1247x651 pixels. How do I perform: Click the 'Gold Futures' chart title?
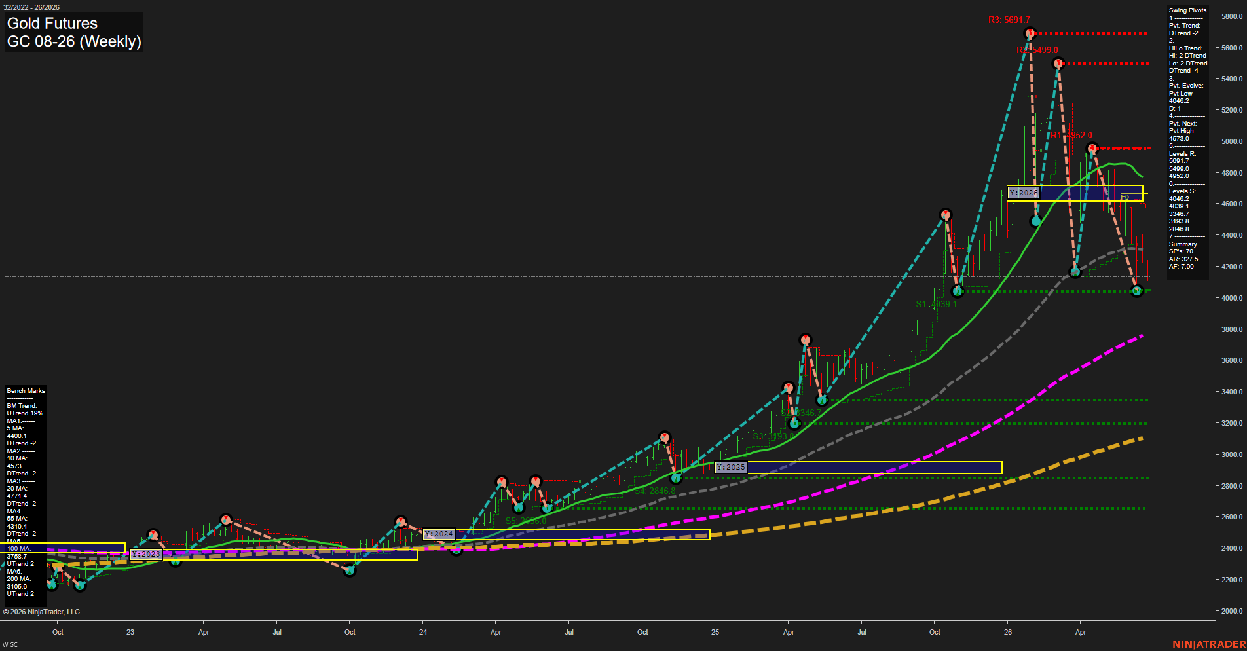click(52, 24)
